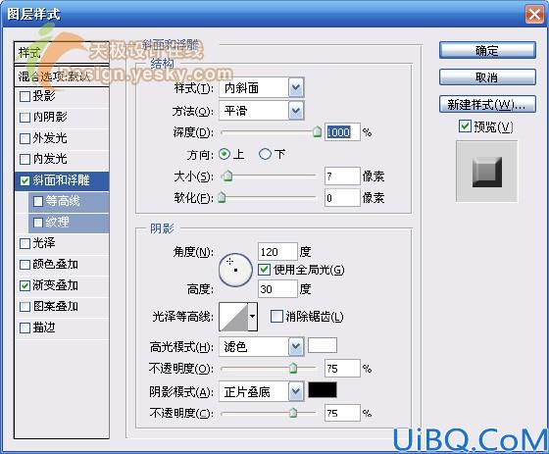Click the 高度 input field showing 30
549x454 pixels.
click(277, 289)
